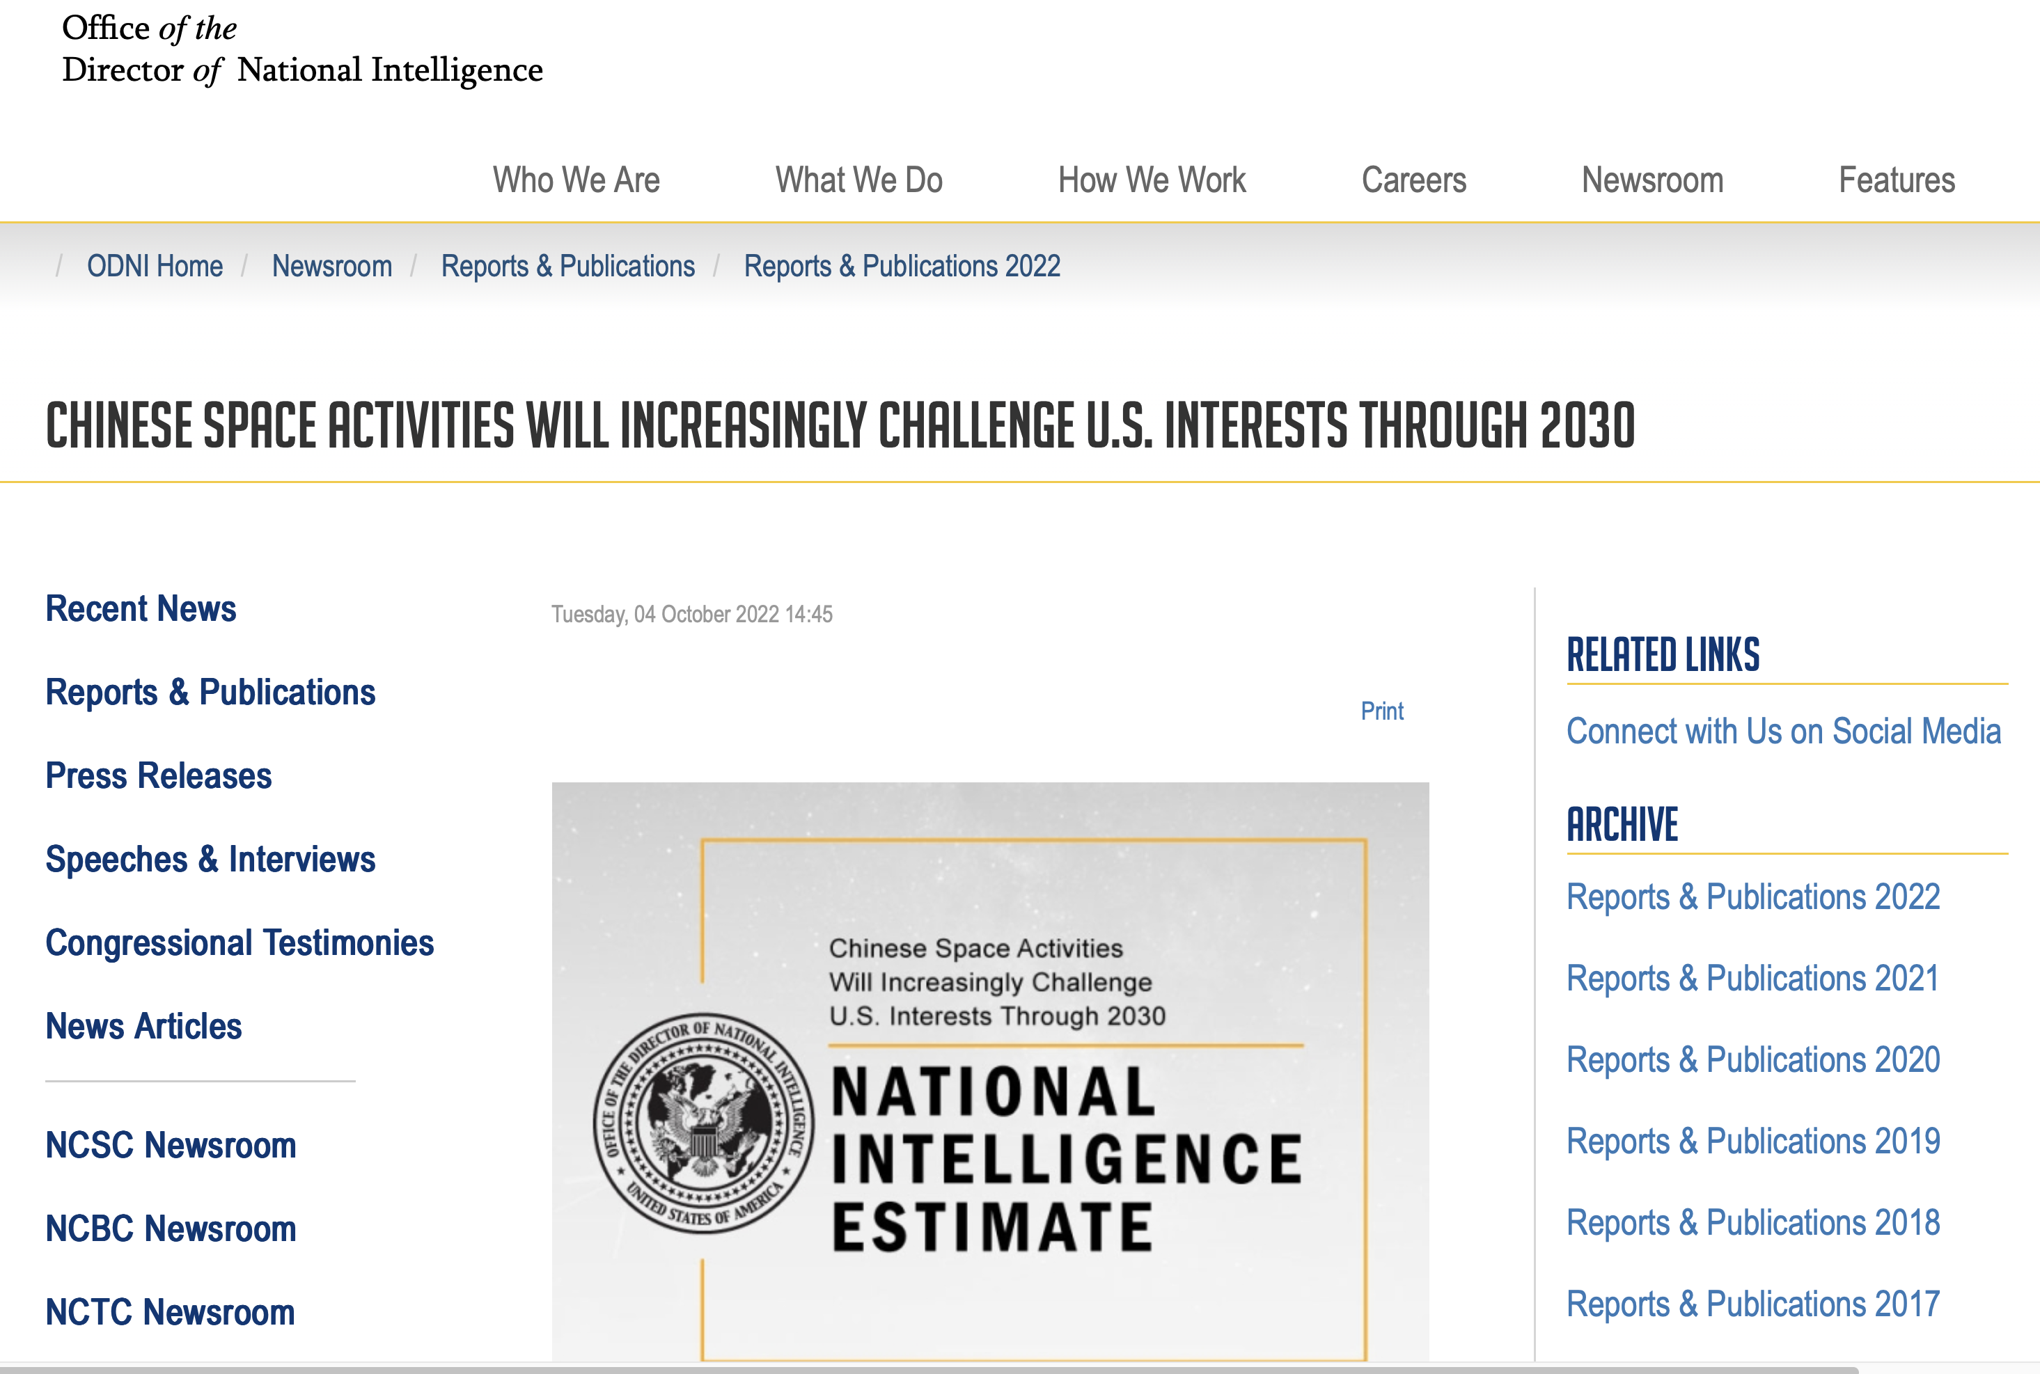Open Congressional Testimonies link
This screenshot has width=2040, height=1374.
(240, 943)
